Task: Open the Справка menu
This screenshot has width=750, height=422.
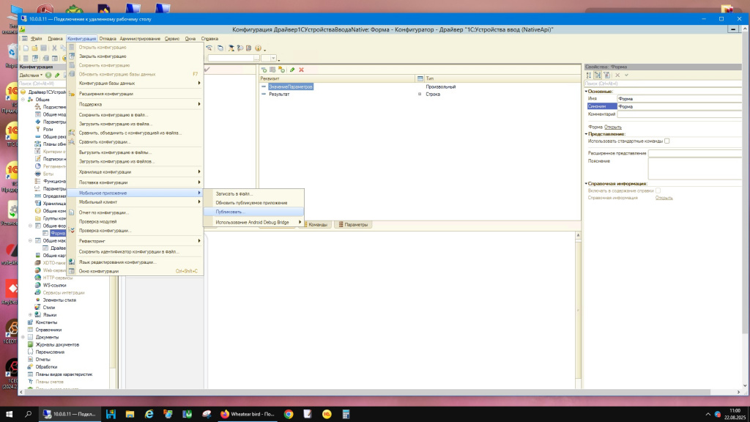Action: pos(209,39)
